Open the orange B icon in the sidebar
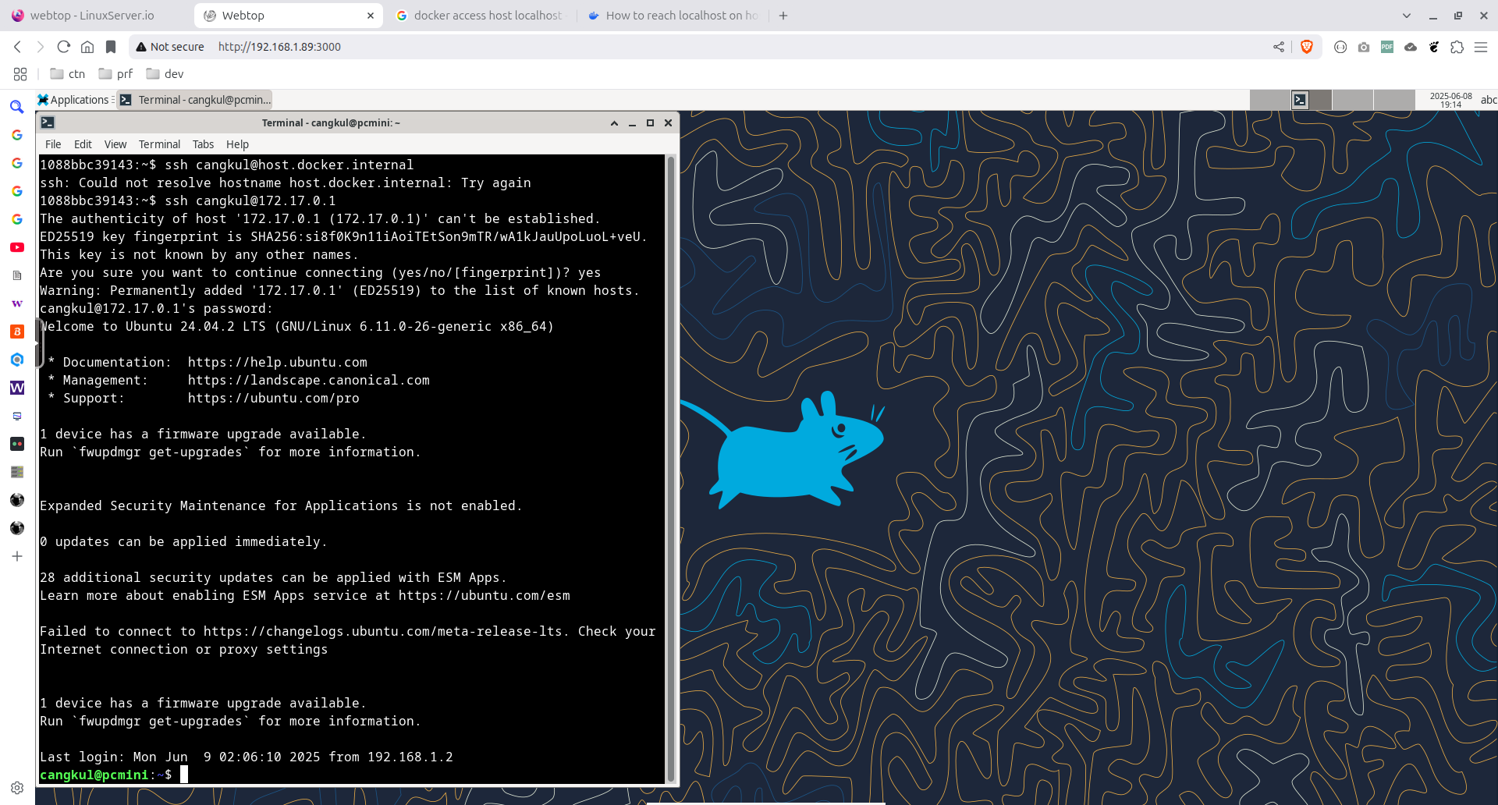This screenshot has height=805, width=1498. click(x=17, y=332)
